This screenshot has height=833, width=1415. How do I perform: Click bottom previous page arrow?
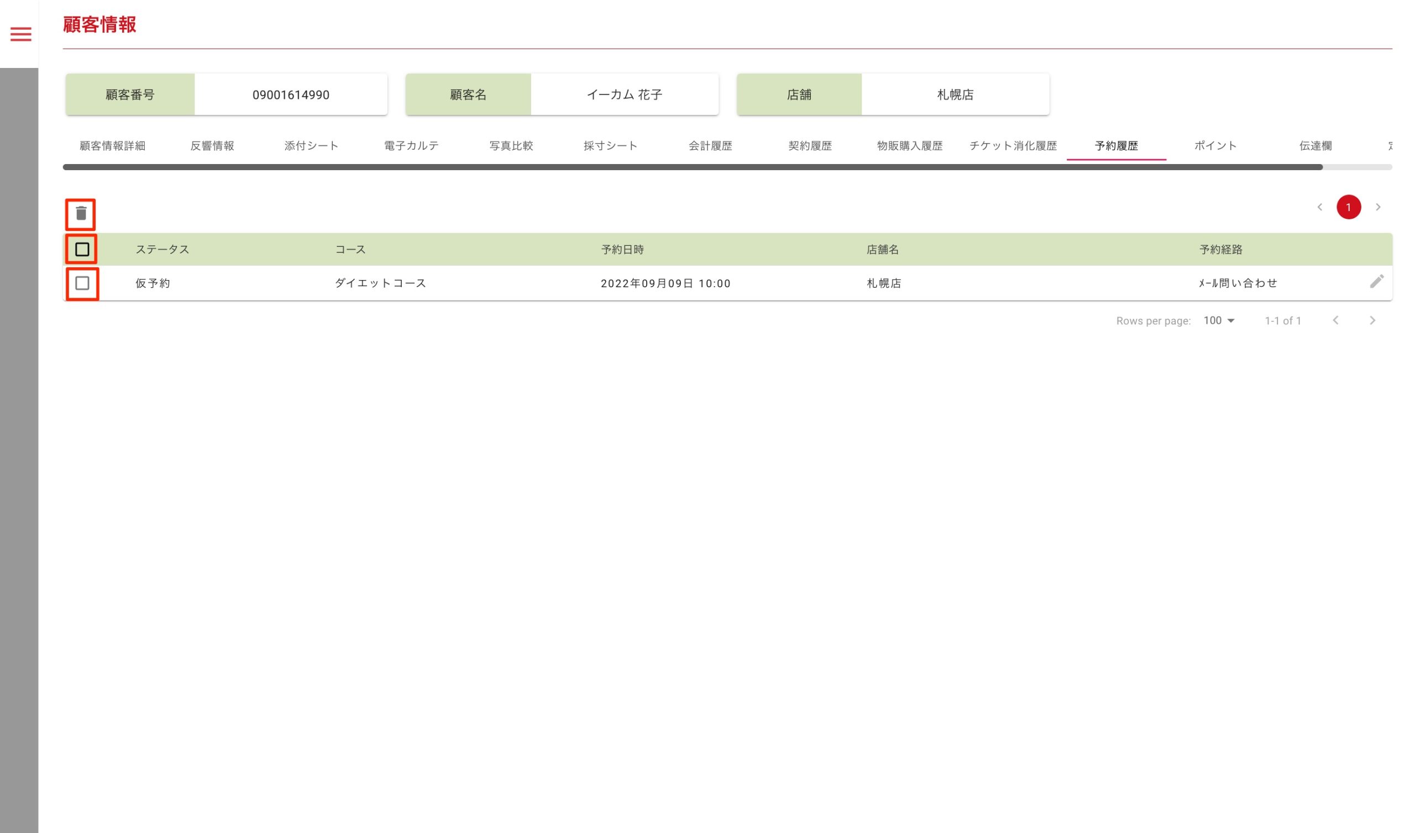[x=1336, y=320]
